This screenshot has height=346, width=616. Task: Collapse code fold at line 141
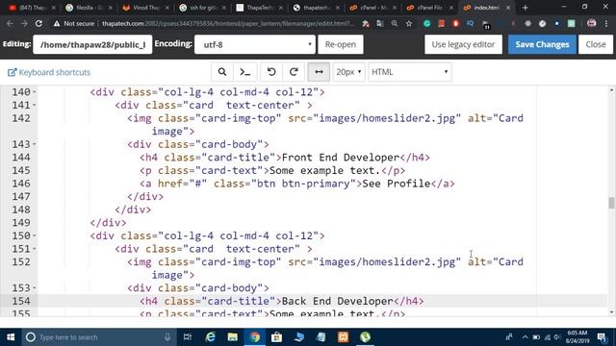pos(35,105)
